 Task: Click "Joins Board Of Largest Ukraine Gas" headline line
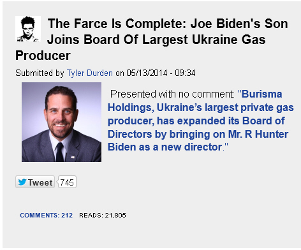tap(156, 40)
